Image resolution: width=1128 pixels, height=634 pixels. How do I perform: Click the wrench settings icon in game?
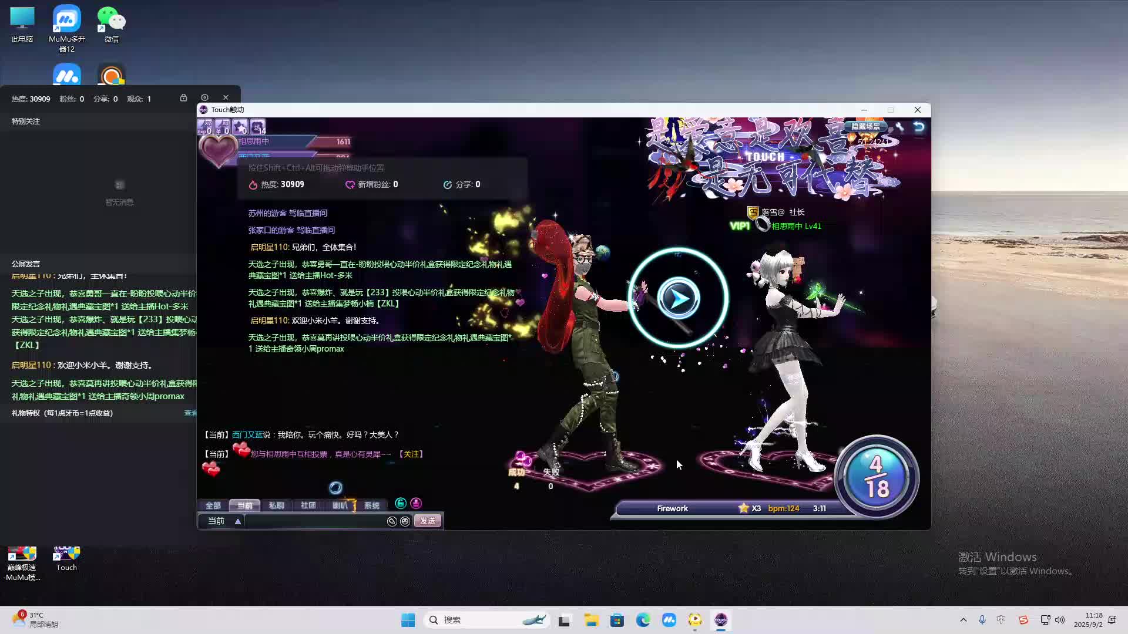(x=899, y=127)
